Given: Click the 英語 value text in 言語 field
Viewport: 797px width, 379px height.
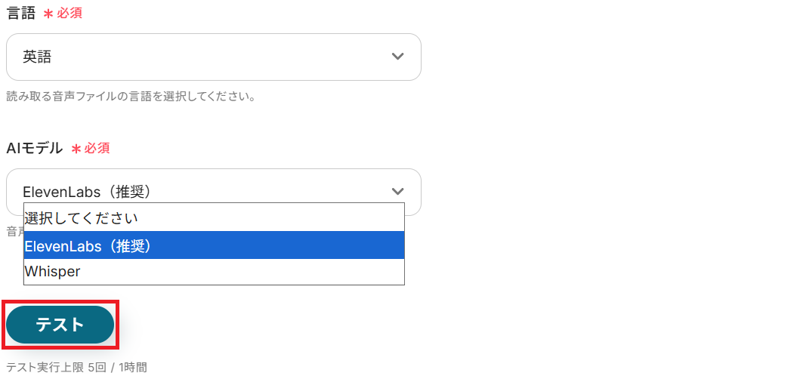Looking at the screenshot, I should pos(37,57).
